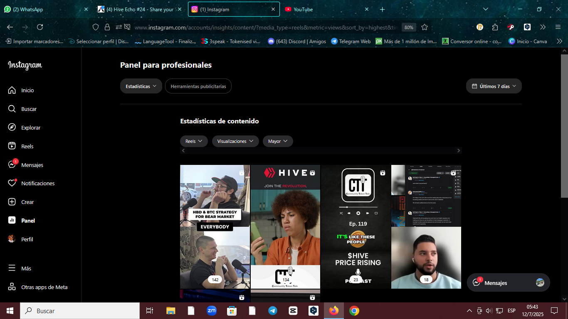This screenshot has width=568, height=319.
Task: Open the Más hamburger menu
Action: [x=20, y=268]
